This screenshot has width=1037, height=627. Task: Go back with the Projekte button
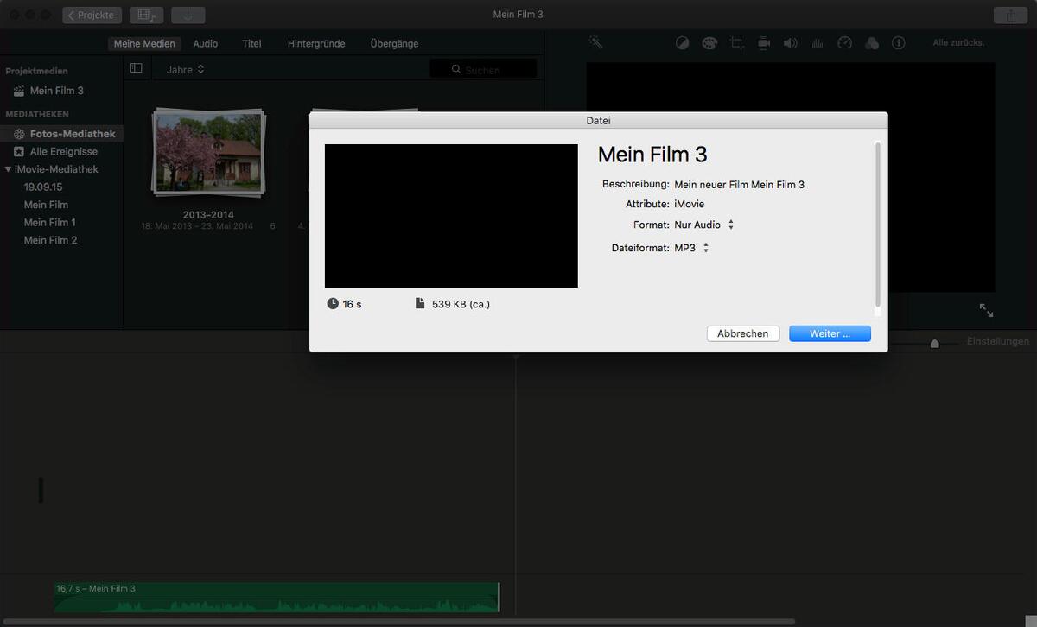92,15
